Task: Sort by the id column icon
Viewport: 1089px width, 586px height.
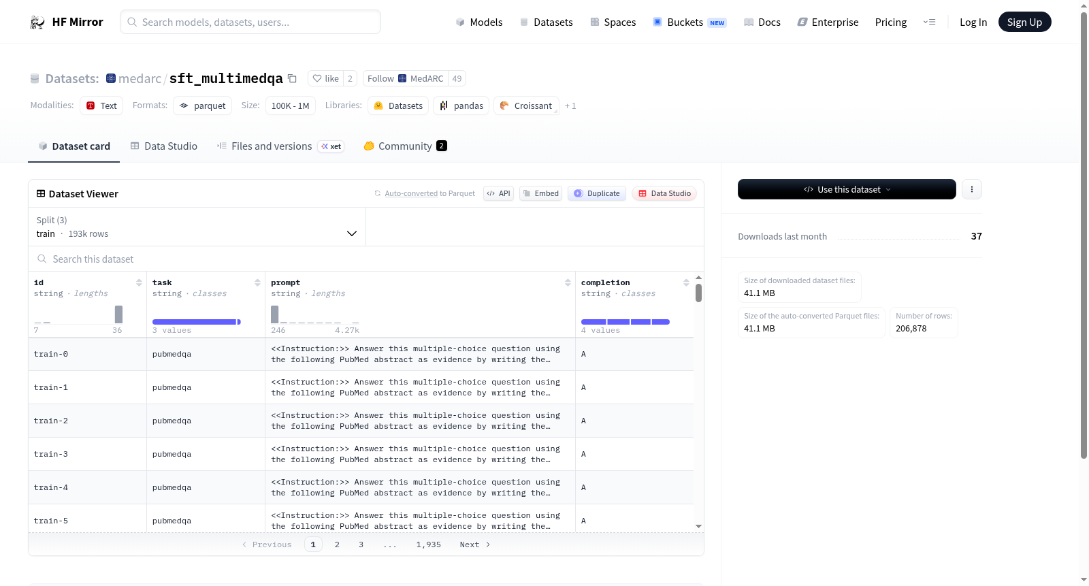Action: 139,282
